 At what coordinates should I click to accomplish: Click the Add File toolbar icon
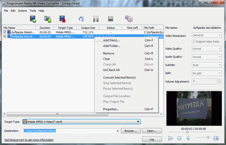(x=33, y=19)
